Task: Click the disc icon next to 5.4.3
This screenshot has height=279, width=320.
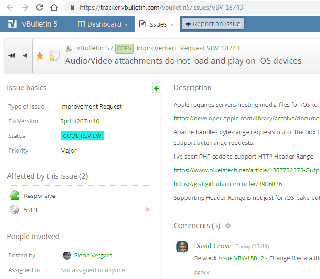Action: (x=14, y=209)
